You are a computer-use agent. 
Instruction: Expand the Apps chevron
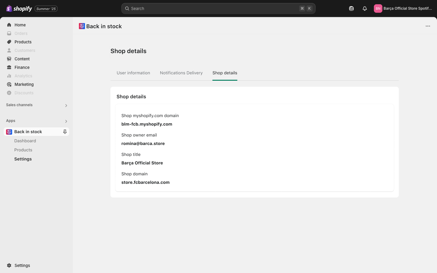[66, 121]
